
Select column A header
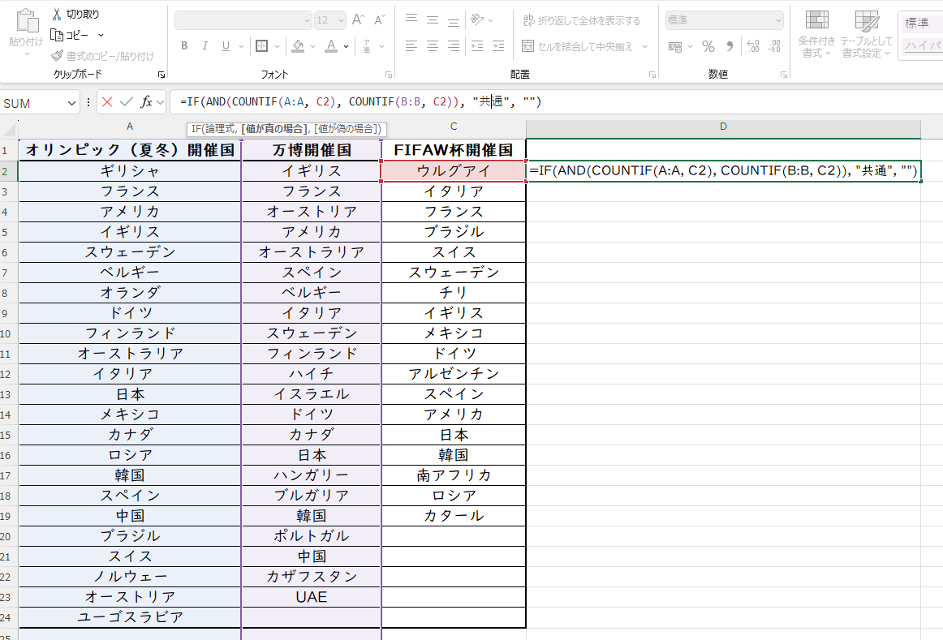(130, 127)
